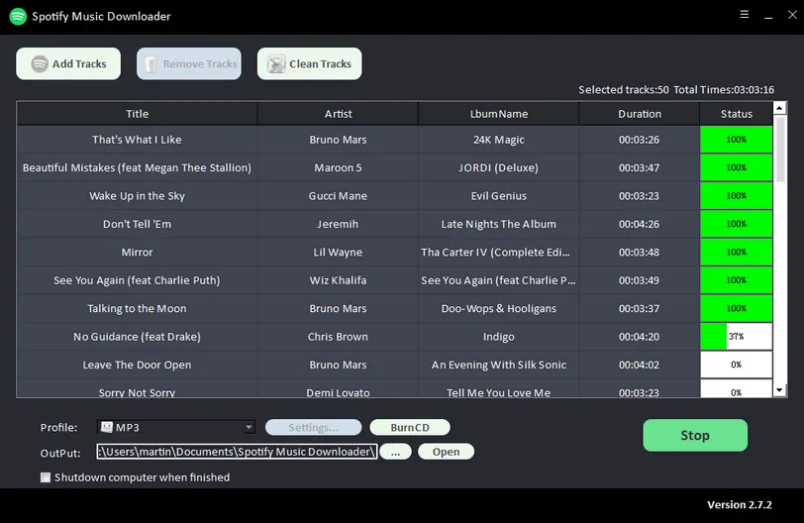Click artist 'Chris Brown'
Viewport: 804px width, 523px height.
click(338, 337)
